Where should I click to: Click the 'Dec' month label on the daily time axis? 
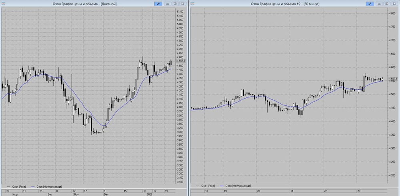pyautogui.click(x=106, y=194)
